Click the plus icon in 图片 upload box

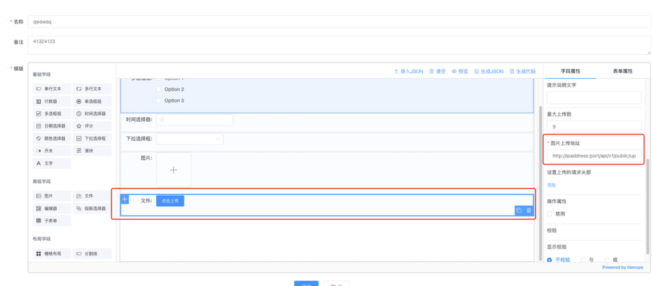(x=174, y=170)
